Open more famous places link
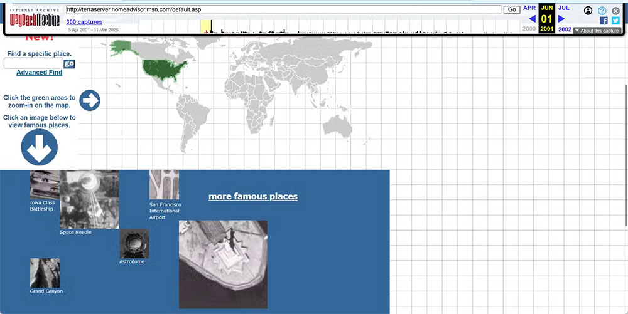Image resolution: width=628 pixels, height=314 pixels. click(x=253, y=196)
